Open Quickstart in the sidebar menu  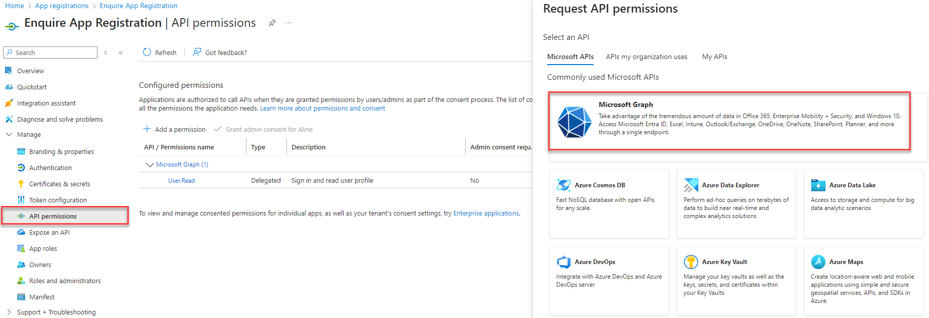point(32,87)
